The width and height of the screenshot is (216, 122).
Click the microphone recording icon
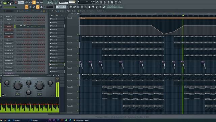tap(105, 2)
